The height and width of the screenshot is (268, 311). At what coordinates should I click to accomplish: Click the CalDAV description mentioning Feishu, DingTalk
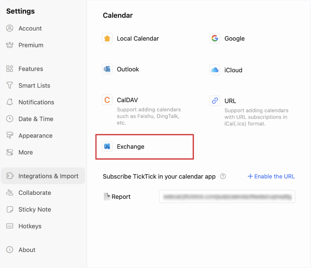coord(149,116)
